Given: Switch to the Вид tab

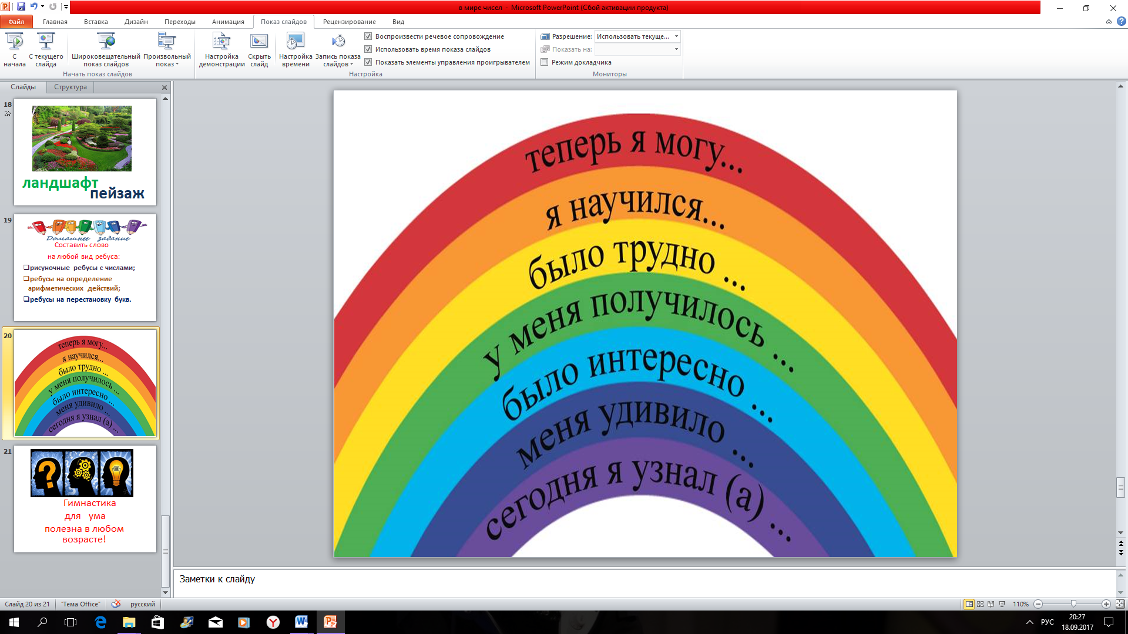Looking at the screenshot, I should coord(398,22).
